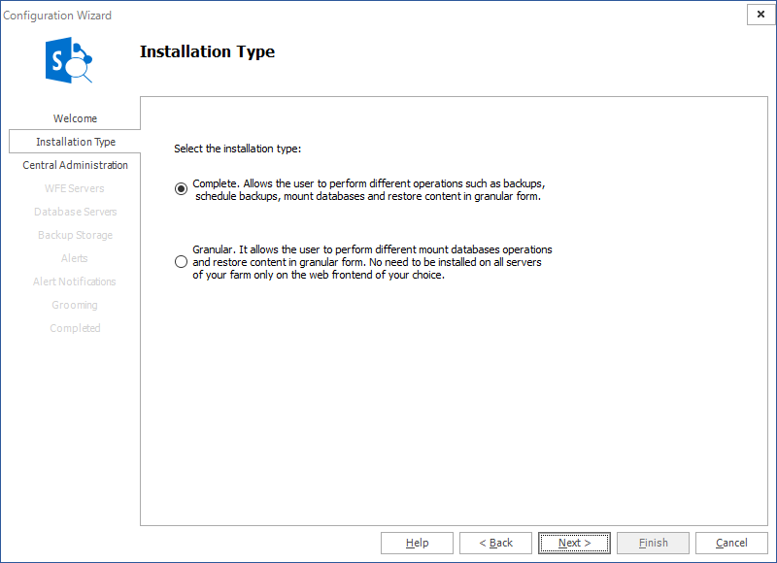The height and width of the screenshot is (563, 777).
Task: Click the Completed step in sidebar
Action: 75,328
